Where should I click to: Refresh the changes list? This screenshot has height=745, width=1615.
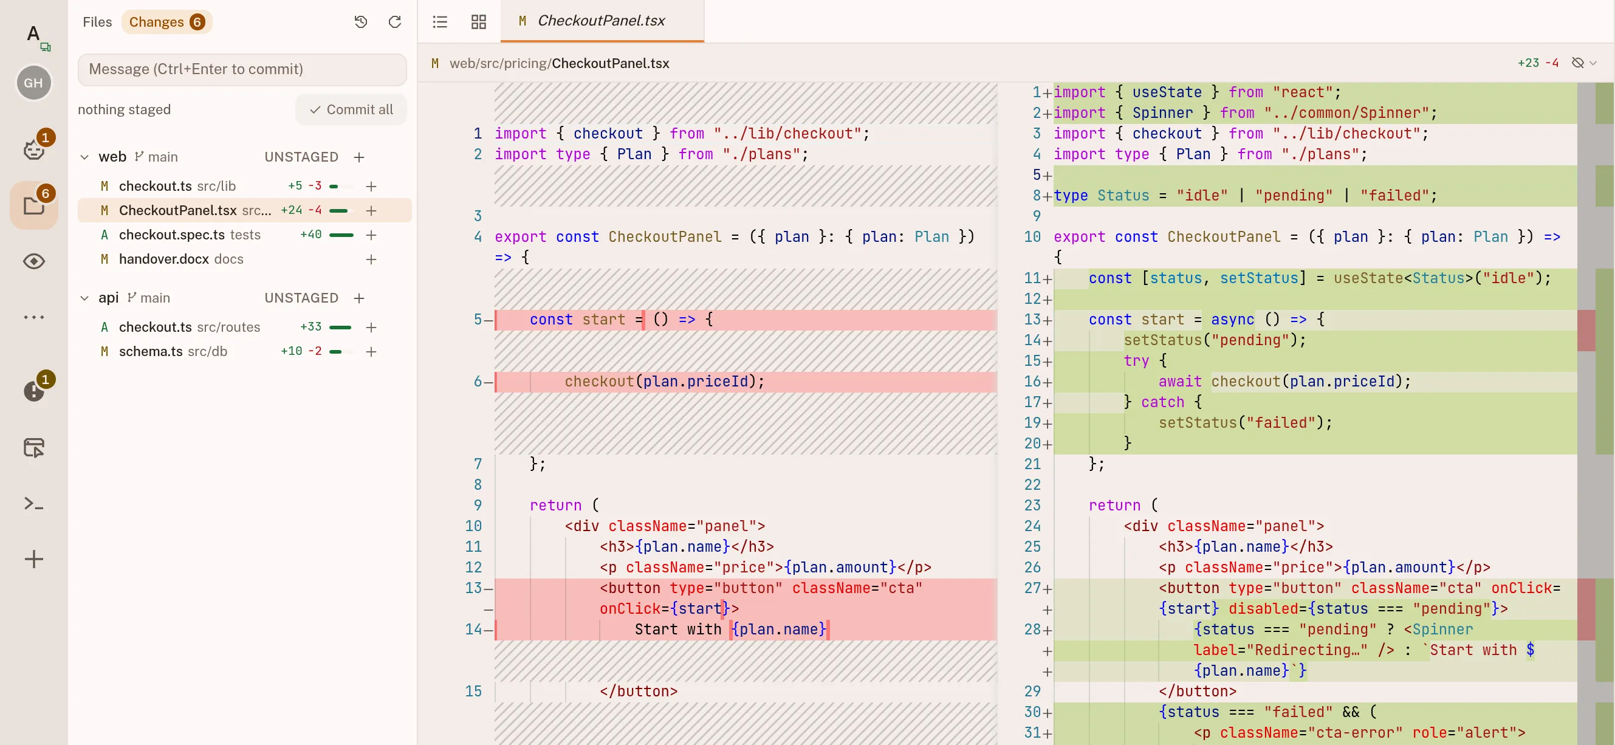point(394,22)
